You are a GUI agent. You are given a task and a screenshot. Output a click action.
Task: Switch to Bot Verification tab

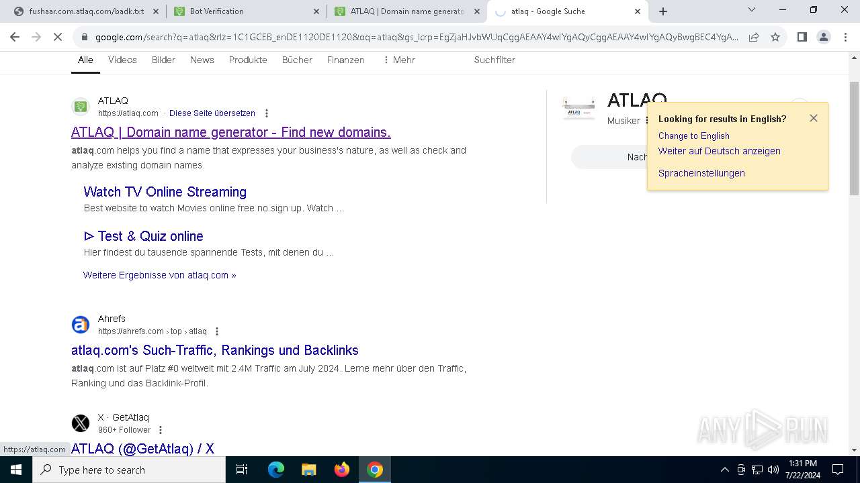click(x=246, y=11)
